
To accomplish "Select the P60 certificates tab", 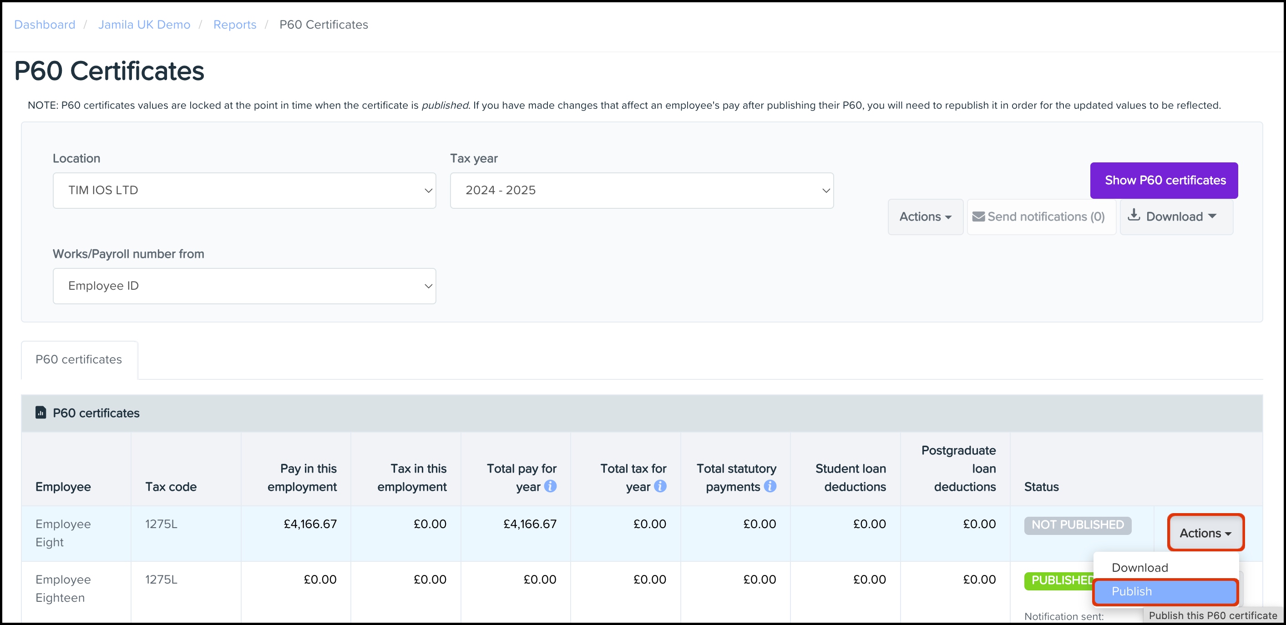I will point(79,359).
